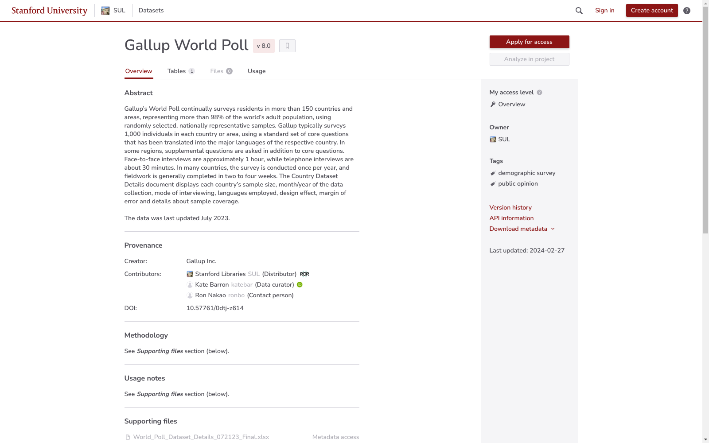Open the help question mark icon
709x443 pixels.
687,11
